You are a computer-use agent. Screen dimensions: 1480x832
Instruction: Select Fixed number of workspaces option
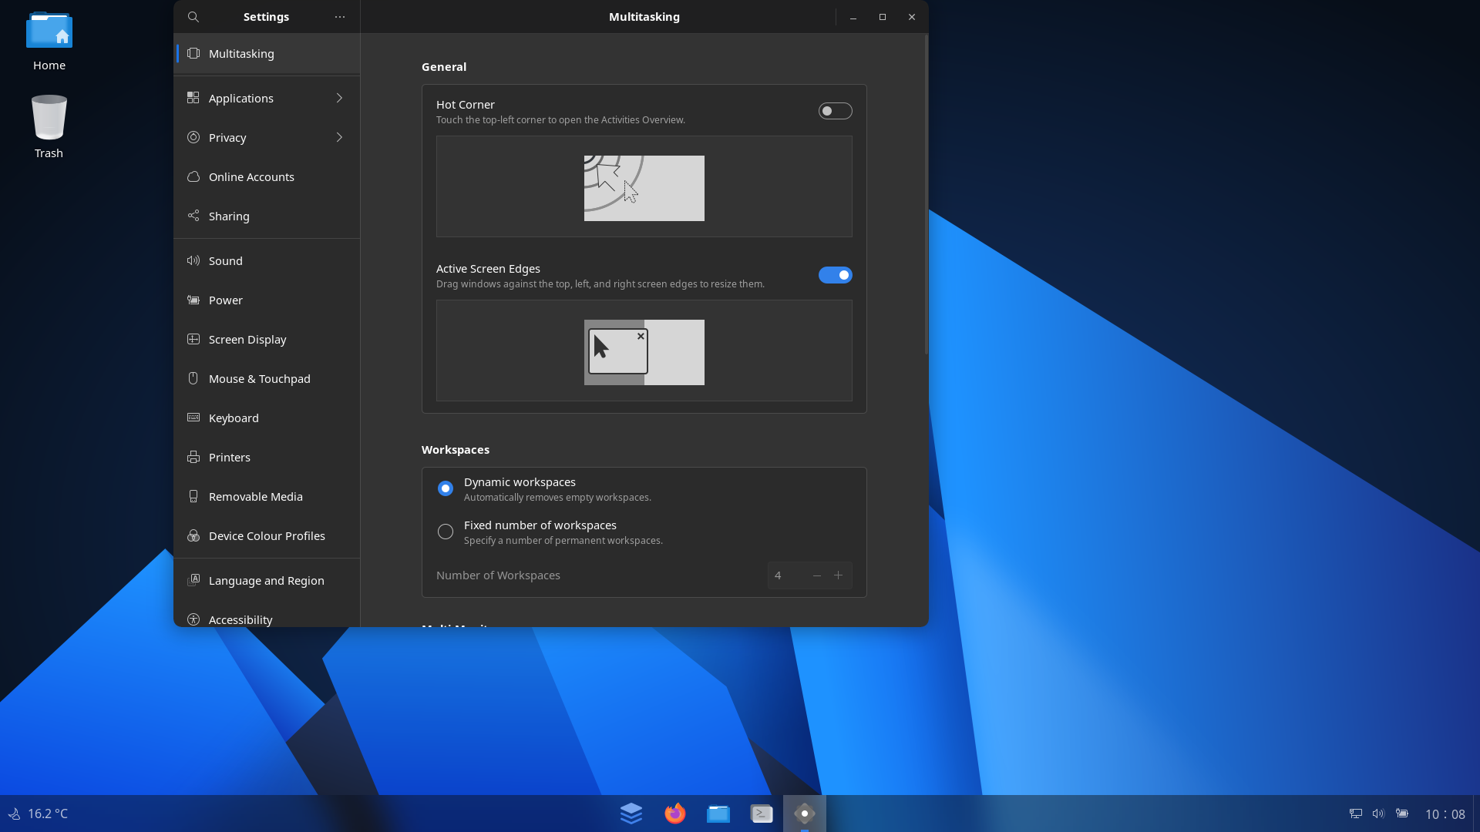(446, 532)
